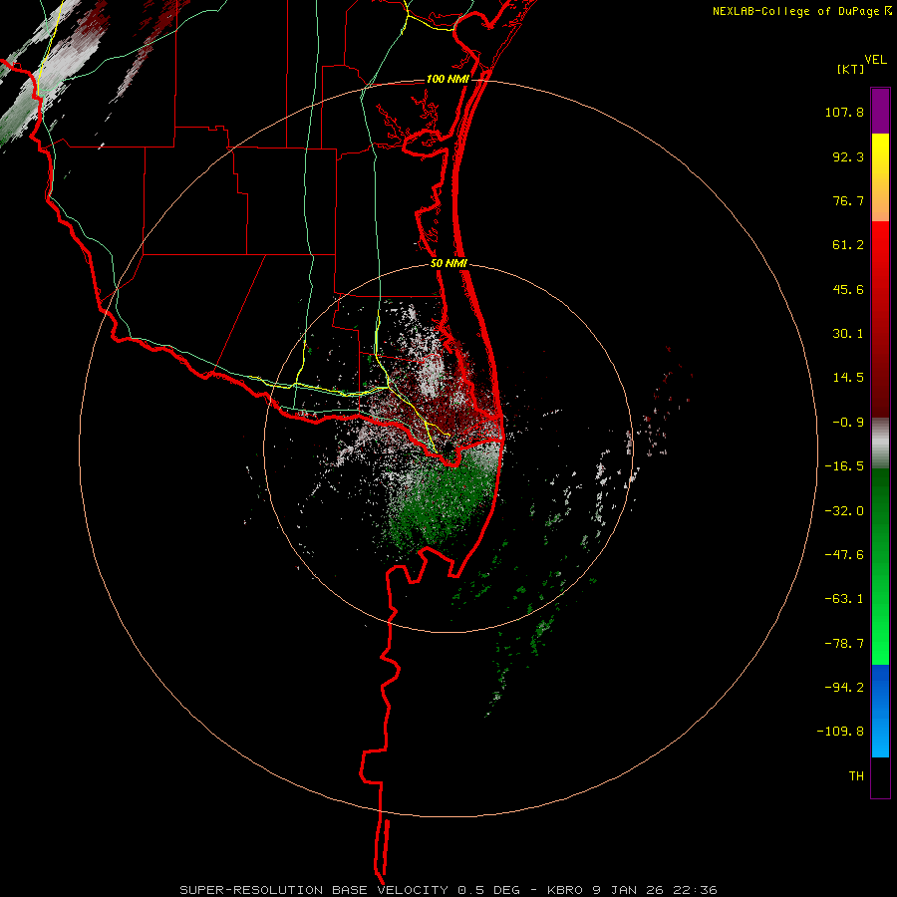Click the 92.3 velocity scale value
This screenshot has height=897, width=897.
point(848,156)
